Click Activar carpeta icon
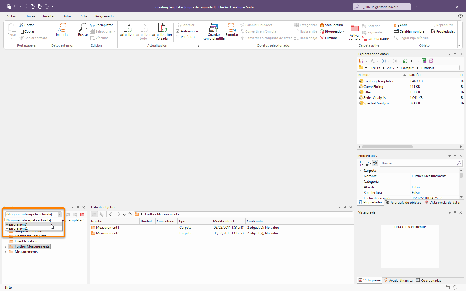Viewport: 466px width, 291px height. [x=354, y=29]
